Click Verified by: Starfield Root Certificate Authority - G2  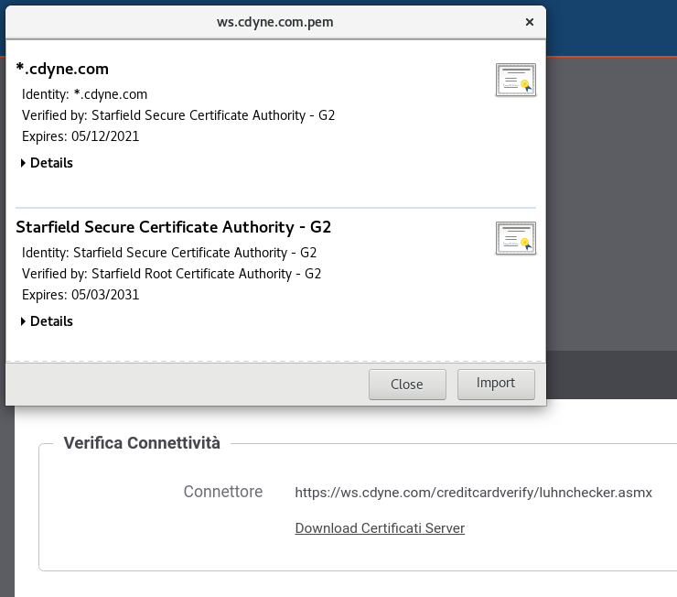[x=171, y=274]
